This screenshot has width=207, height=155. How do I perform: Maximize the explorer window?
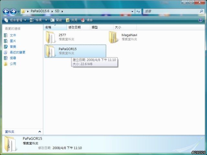[191, 2]
